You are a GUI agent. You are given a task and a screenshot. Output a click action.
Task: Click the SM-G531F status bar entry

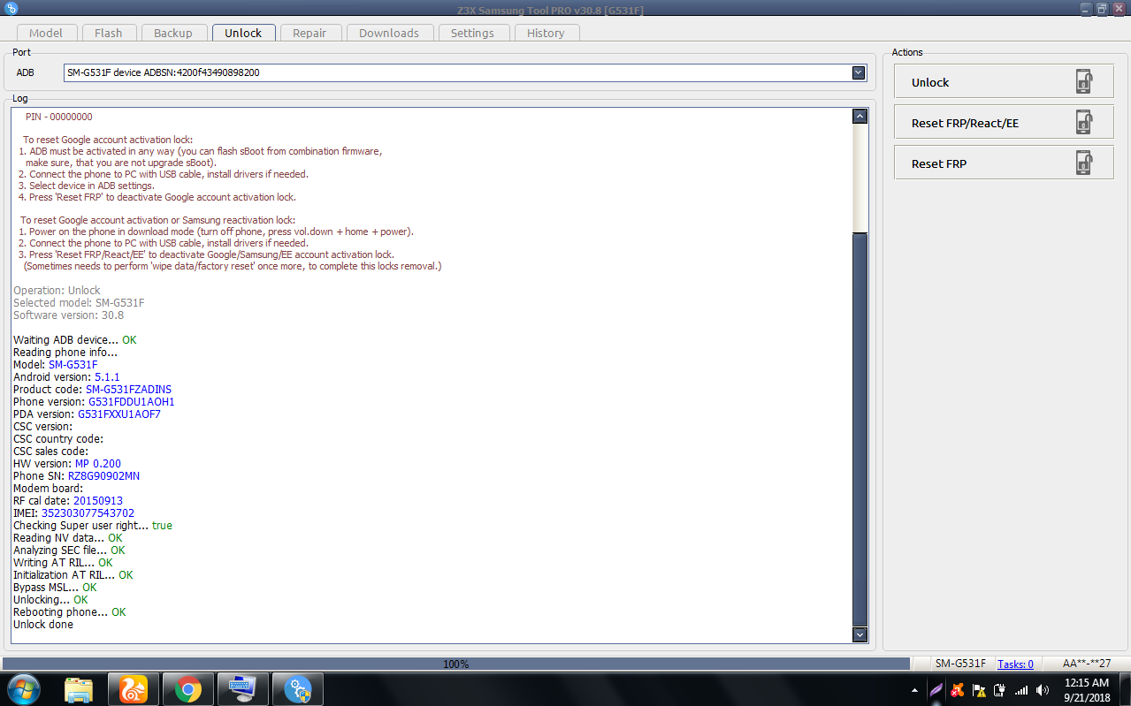pos(960,664)
